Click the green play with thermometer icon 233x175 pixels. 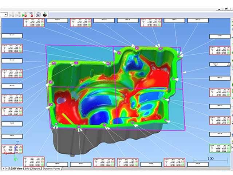[x=24, y=14]
